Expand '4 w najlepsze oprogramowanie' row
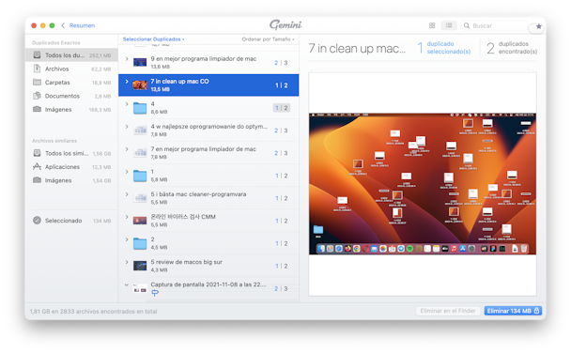Screen dimensions: 571x353 pos(127,127)
